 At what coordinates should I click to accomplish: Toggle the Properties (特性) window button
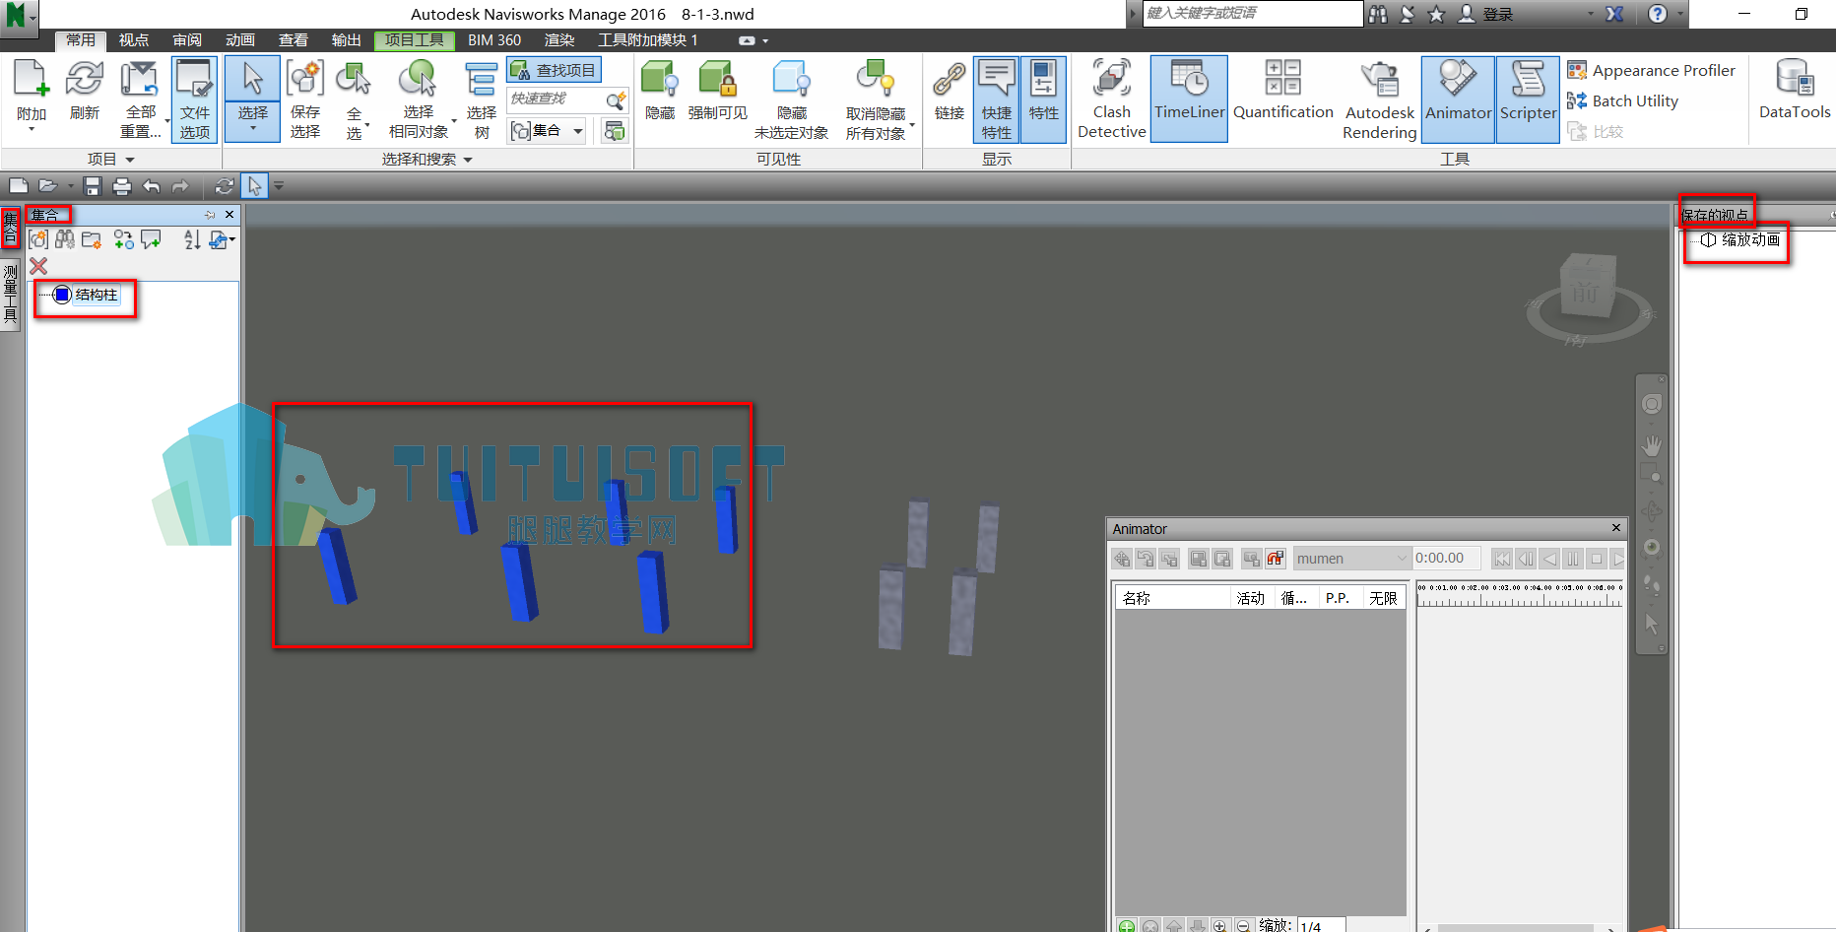point(1043,99)
